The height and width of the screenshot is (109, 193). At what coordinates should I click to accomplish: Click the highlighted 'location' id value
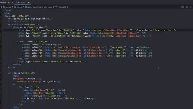pos(68,30)
